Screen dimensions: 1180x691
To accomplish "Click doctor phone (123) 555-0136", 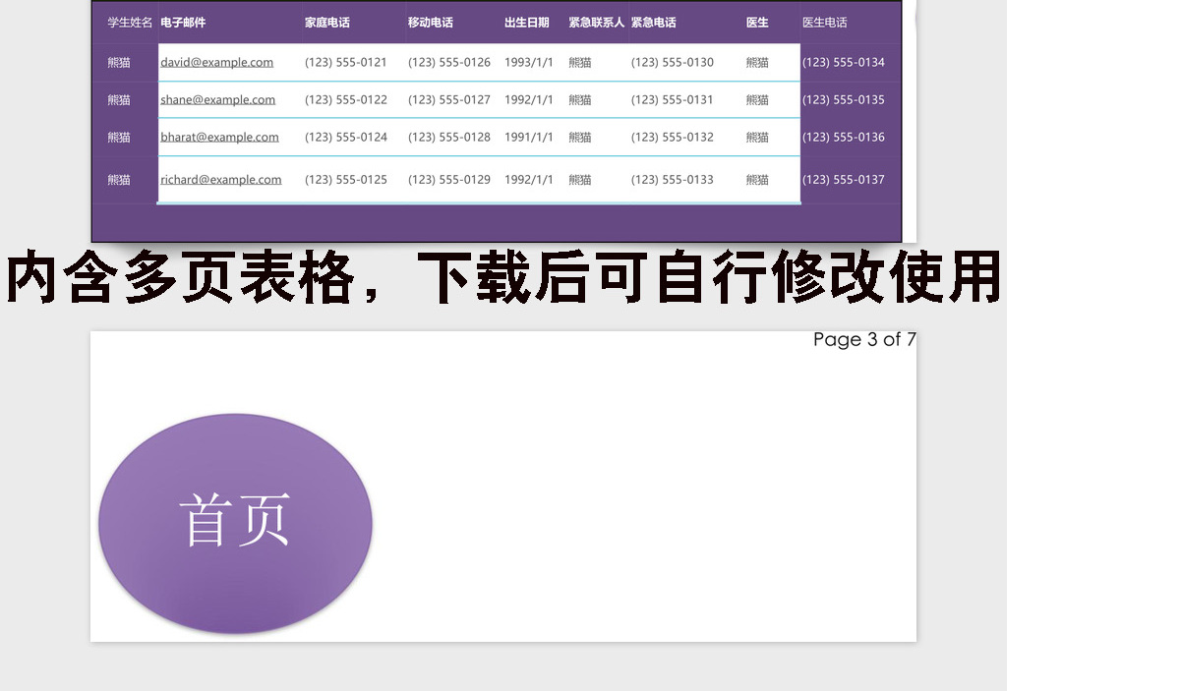I will tap(844, 137).
